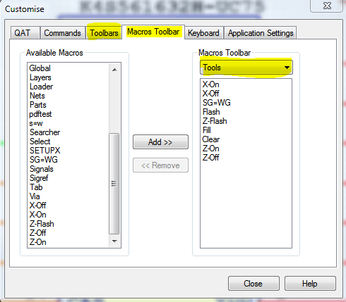Switch to the QAT tab
346x302 pixels.
click(x=25, y=33)
